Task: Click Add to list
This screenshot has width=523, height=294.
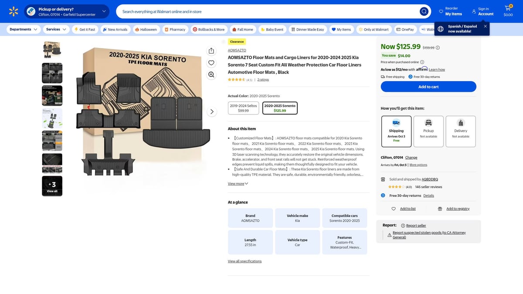Action: [x=408, y=209]
